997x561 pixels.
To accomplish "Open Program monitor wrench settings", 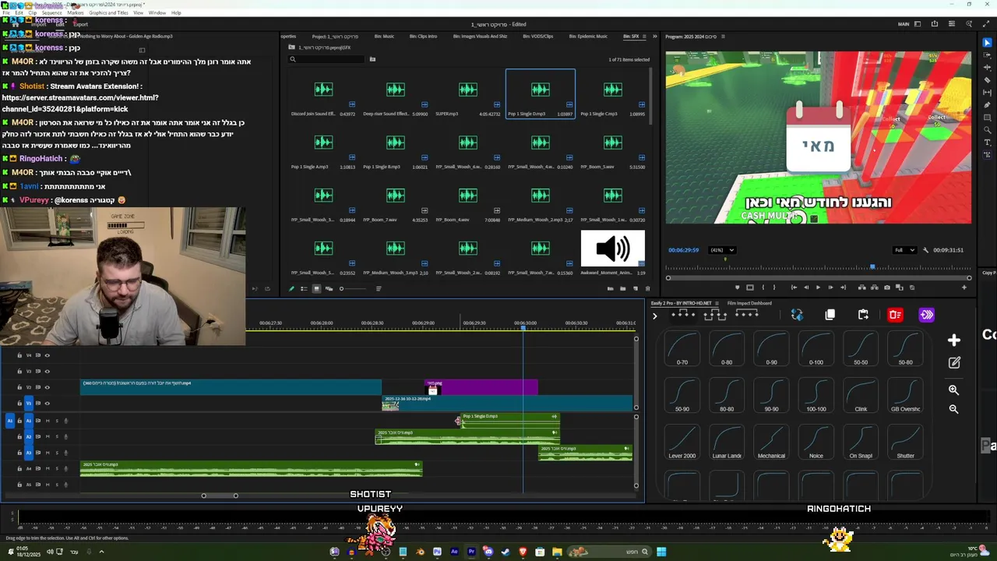I will point(925,250).
